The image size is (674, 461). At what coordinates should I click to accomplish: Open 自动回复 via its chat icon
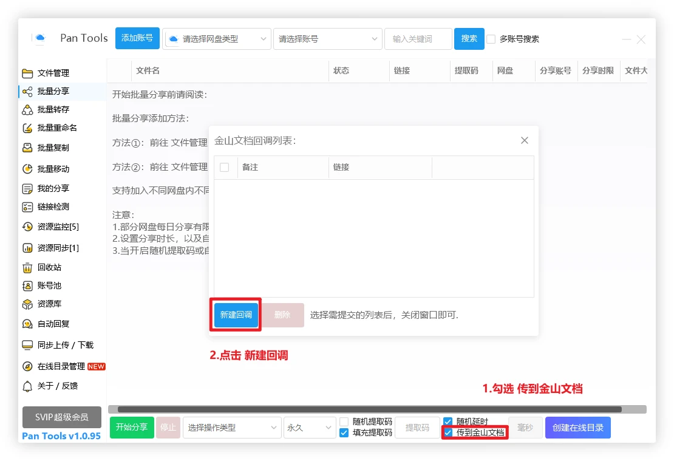(27, 324)
